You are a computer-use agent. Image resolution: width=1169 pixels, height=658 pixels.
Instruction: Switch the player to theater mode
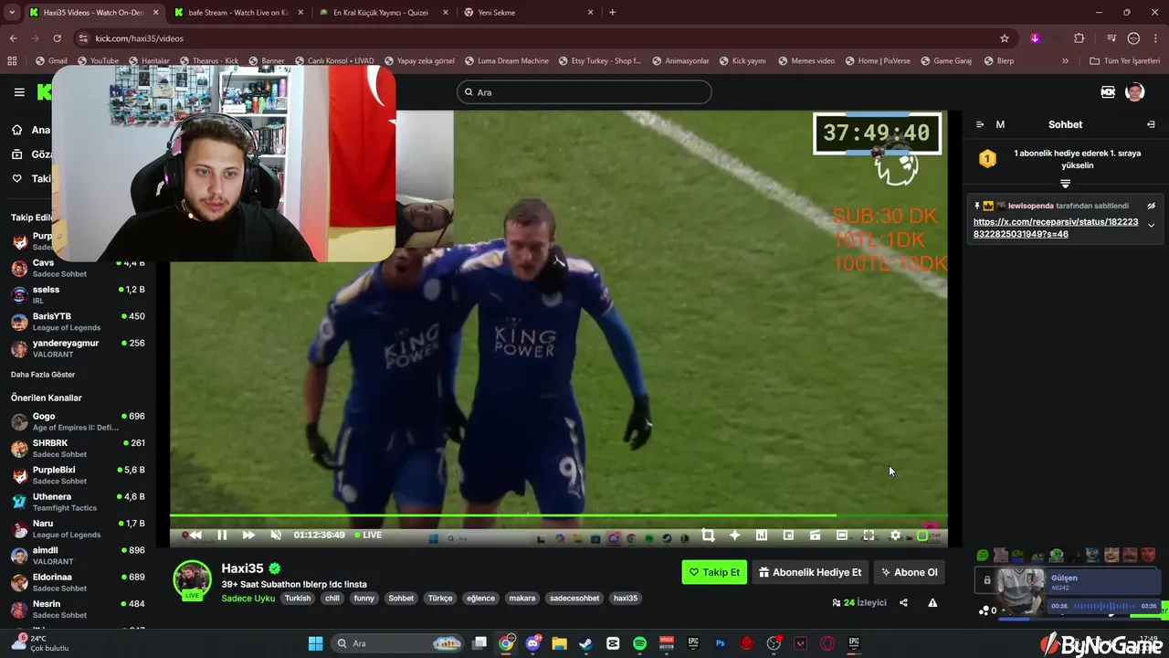[x=842, y=536]
